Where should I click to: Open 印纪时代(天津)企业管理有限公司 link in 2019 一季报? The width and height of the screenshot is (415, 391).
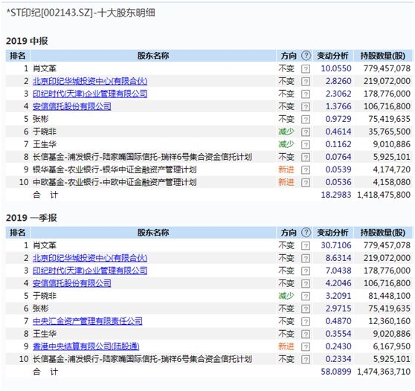tap(90, 271)
